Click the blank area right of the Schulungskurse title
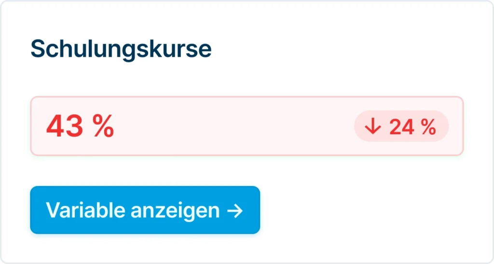Viewport: 494px width, 264px height. coord(338,49)
